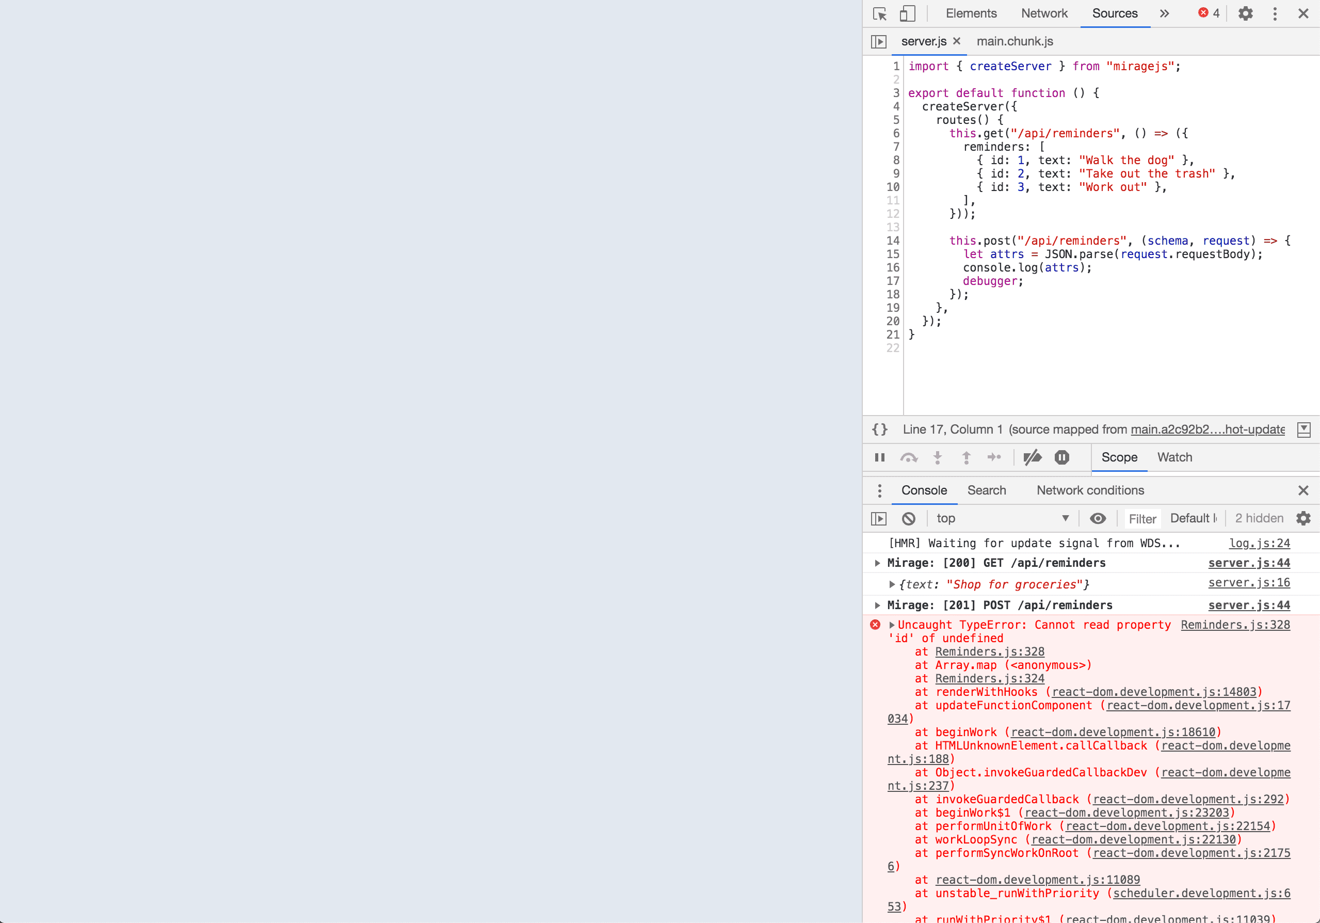This screenshot has width=1320, height=923.
Task: Deactivate all breakpoints
Action: (1033, 458)
